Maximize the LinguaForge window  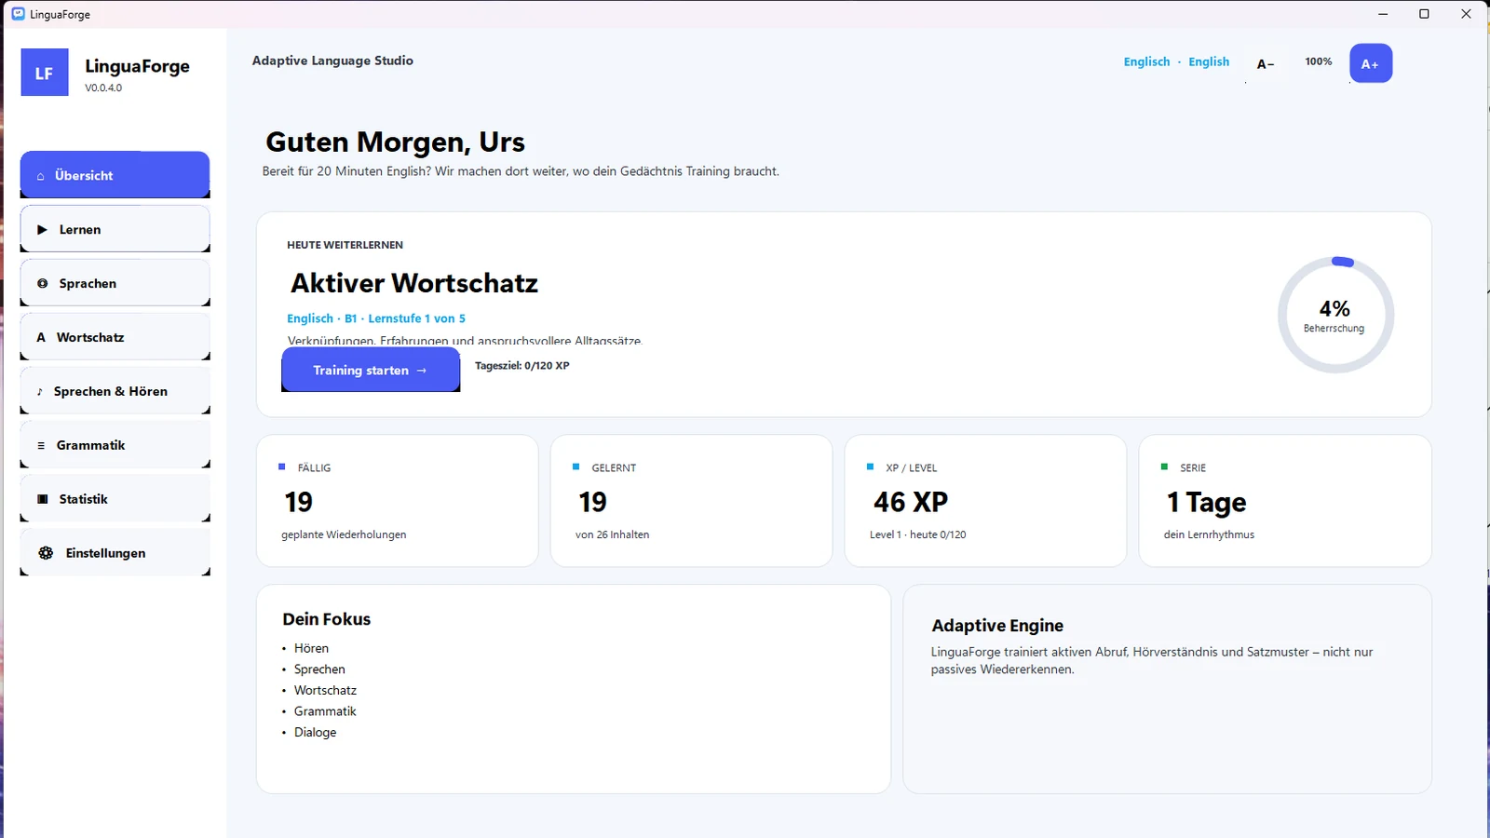pos(1424,14)
